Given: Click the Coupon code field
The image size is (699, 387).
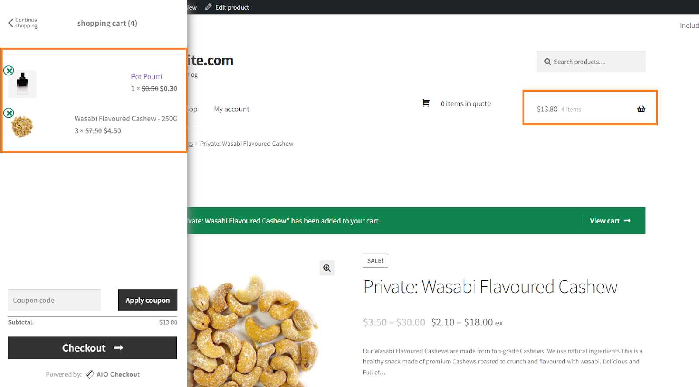Looking at the screenshot, I should tap(55, 300).
